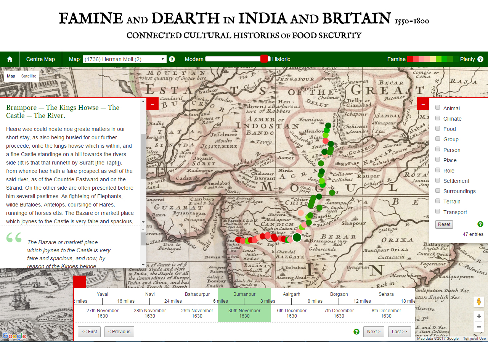Select Sehara in the timeline
488x342 pixels.
point(386,294)
